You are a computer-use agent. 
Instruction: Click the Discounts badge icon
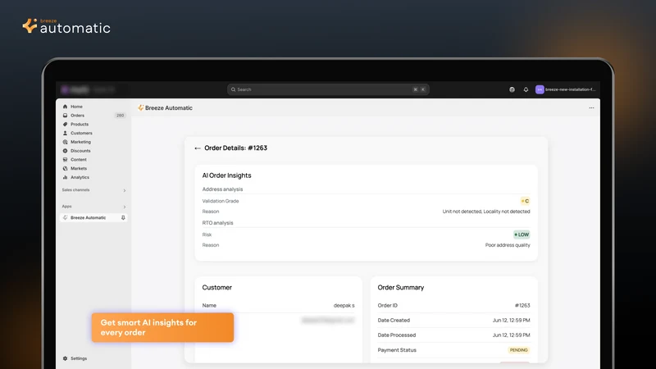pyautogui.click(x=66, y=151)
